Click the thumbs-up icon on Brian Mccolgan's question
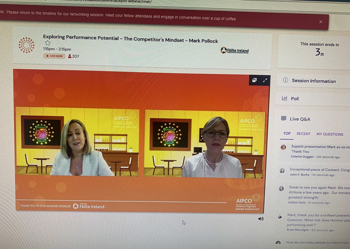This screenshot has height=249, width=350. [280, 217]
